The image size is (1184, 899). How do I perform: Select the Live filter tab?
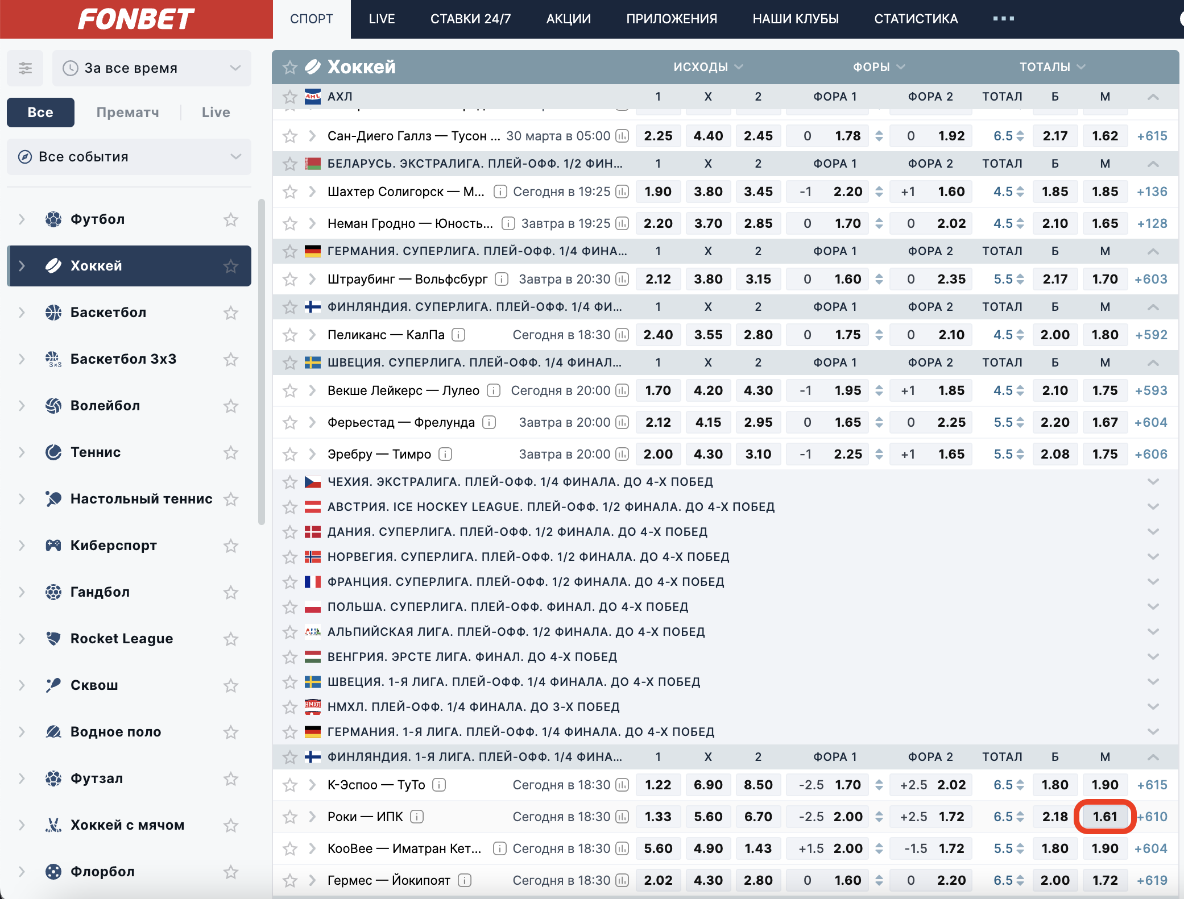[216, 113]
